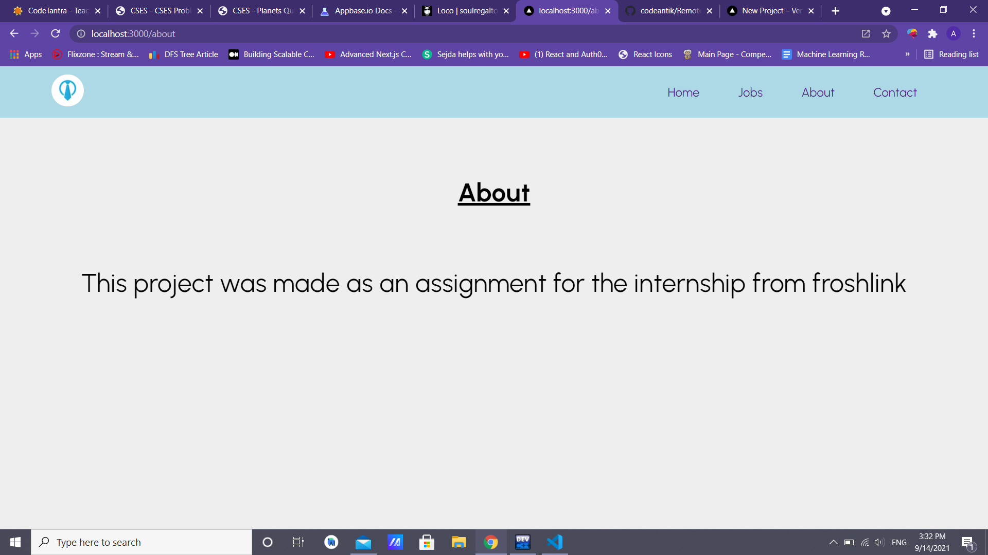Switch to the New Project Vercel tab
Screen dimensions: 988x555
(x=771, y=11)
